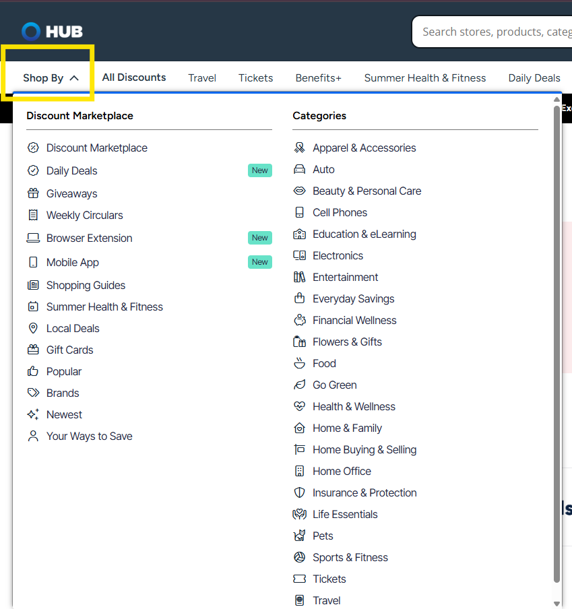Viewport: 572px width, 609px height.
Task: Click the Gift Cards icon
Action: pyautogui.click(x=34, y=350)
